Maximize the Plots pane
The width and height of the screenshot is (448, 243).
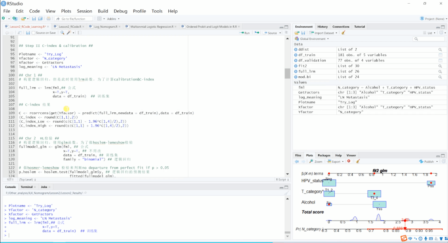pos(443,156)
